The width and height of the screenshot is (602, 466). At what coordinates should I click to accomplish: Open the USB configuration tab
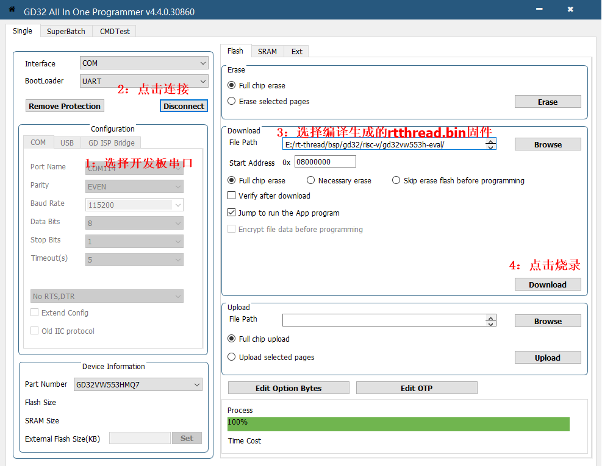tap(67, 143)
